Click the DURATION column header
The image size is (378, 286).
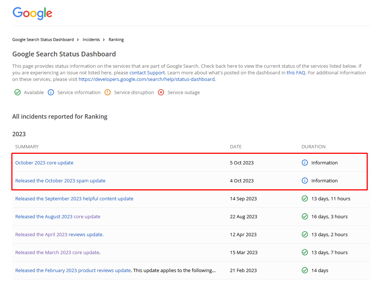pos(313,147)
